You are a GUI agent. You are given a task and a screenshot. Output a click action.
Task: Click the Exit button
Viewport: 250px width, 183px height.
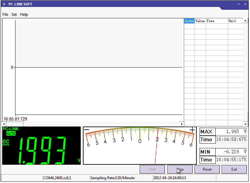(x=234, y=169)
